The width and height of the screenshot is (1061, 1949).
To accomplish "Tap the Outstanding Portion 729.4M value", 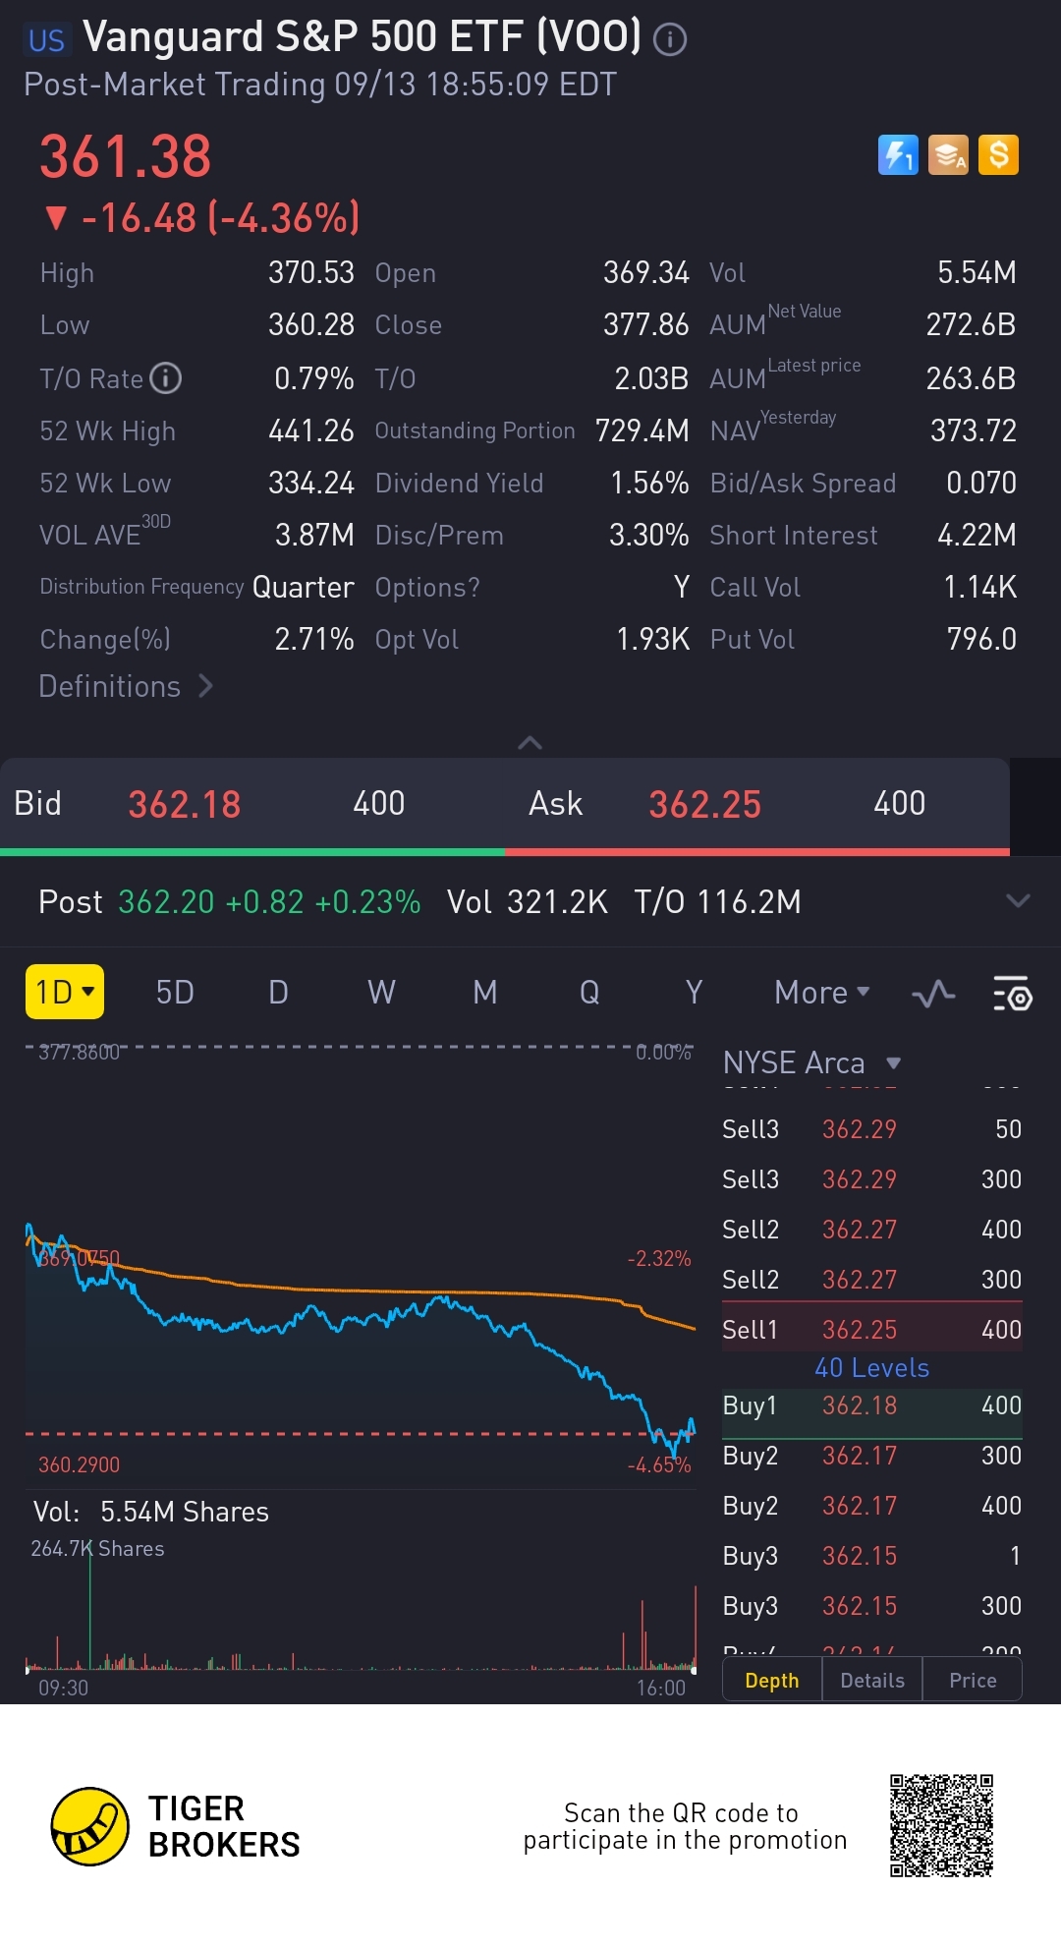I will (x=642, y=430).
